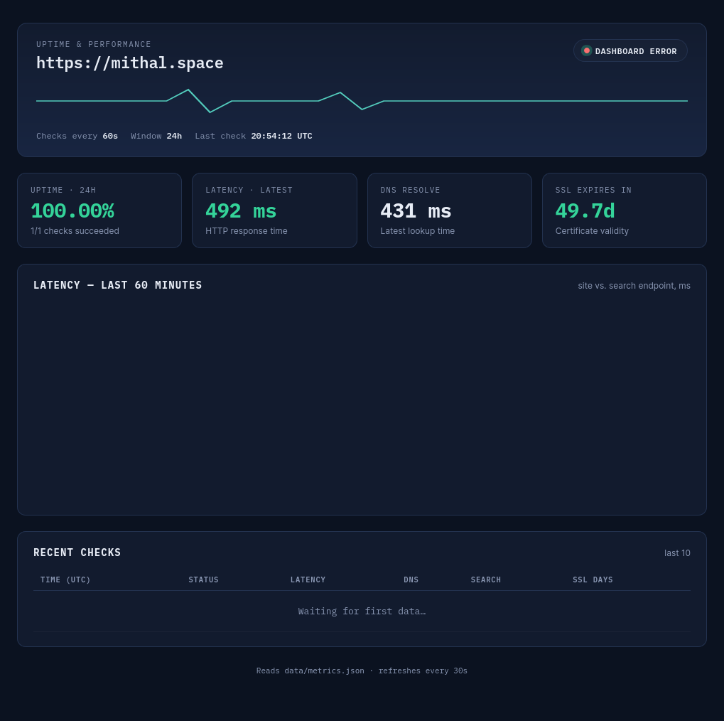This screenshot has width=724, height=721.
Task: Click the SSL Days column header
Action: click(x=593, y=580)
